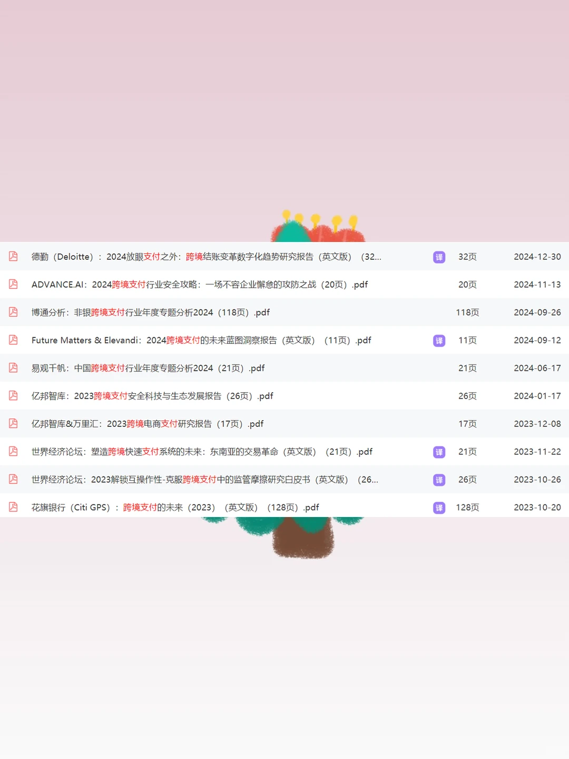Screen dimensions: 569x759
Task: Click translate badge on the 塑造跨境快速支付 row
Action: coord(439,452)
